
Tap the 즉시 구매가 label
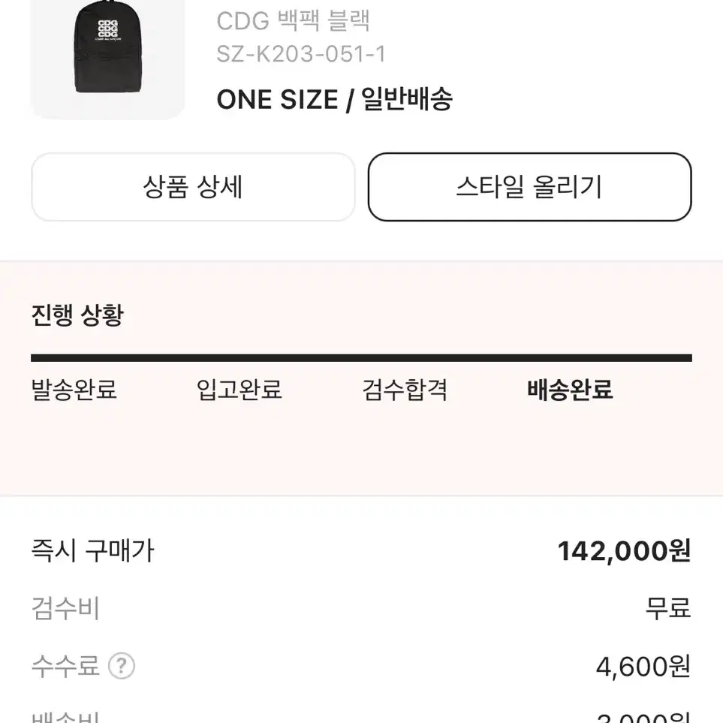(92, 550)
